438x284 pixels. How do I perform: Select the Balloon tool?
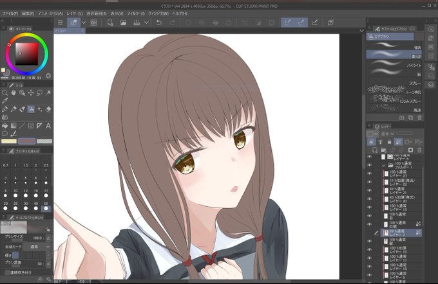pos(5,134)
